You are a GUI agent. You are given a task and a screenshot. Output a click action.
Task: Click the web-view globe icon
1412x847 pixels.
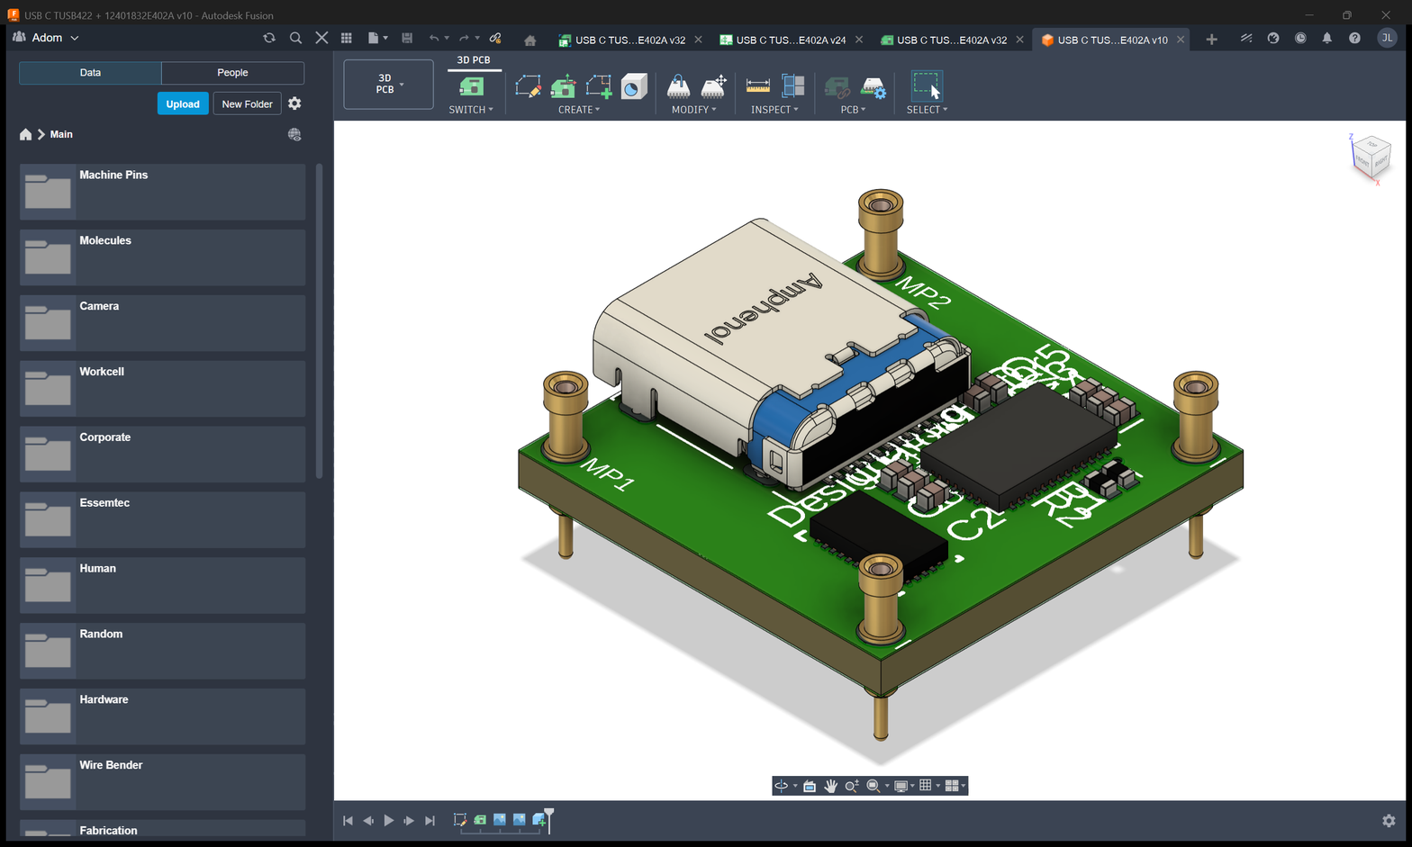(294, 134)
